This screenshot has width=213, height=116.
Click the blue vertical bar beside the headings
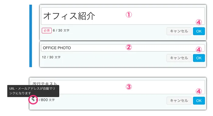(x=31, y=36)
